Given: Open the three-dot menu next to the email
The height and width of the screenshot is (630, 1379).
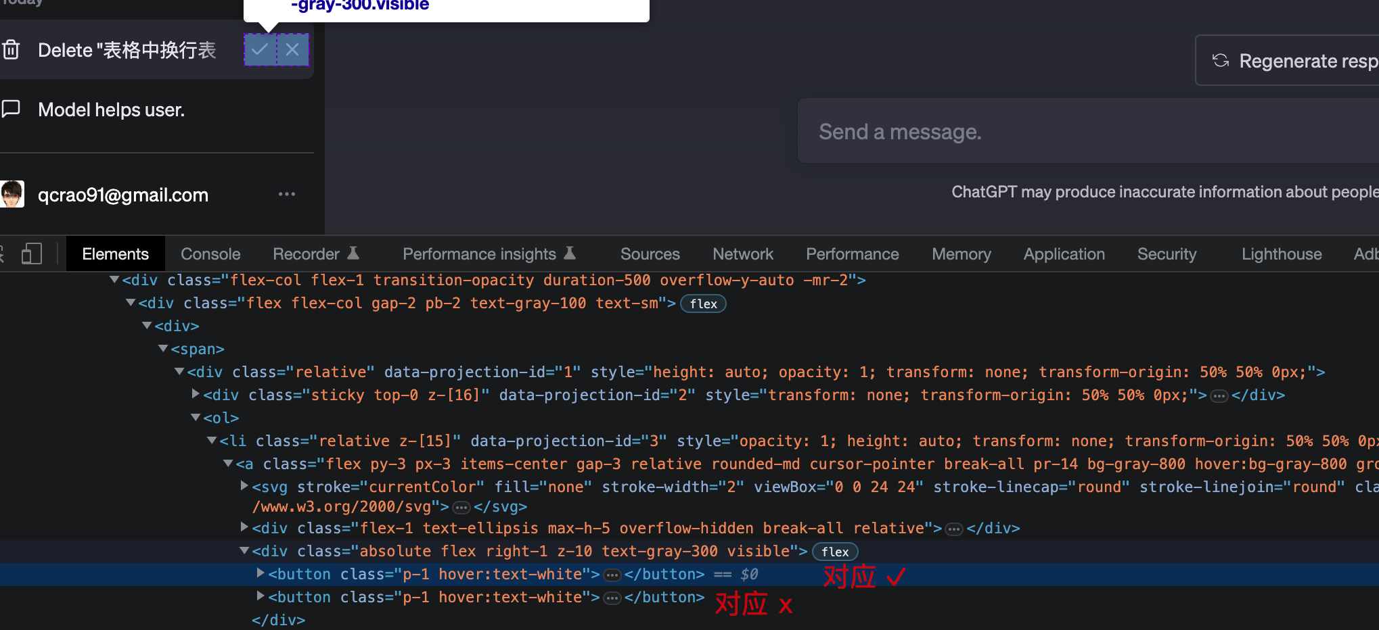Looking at the screenshot, I should tap(287, 194).
